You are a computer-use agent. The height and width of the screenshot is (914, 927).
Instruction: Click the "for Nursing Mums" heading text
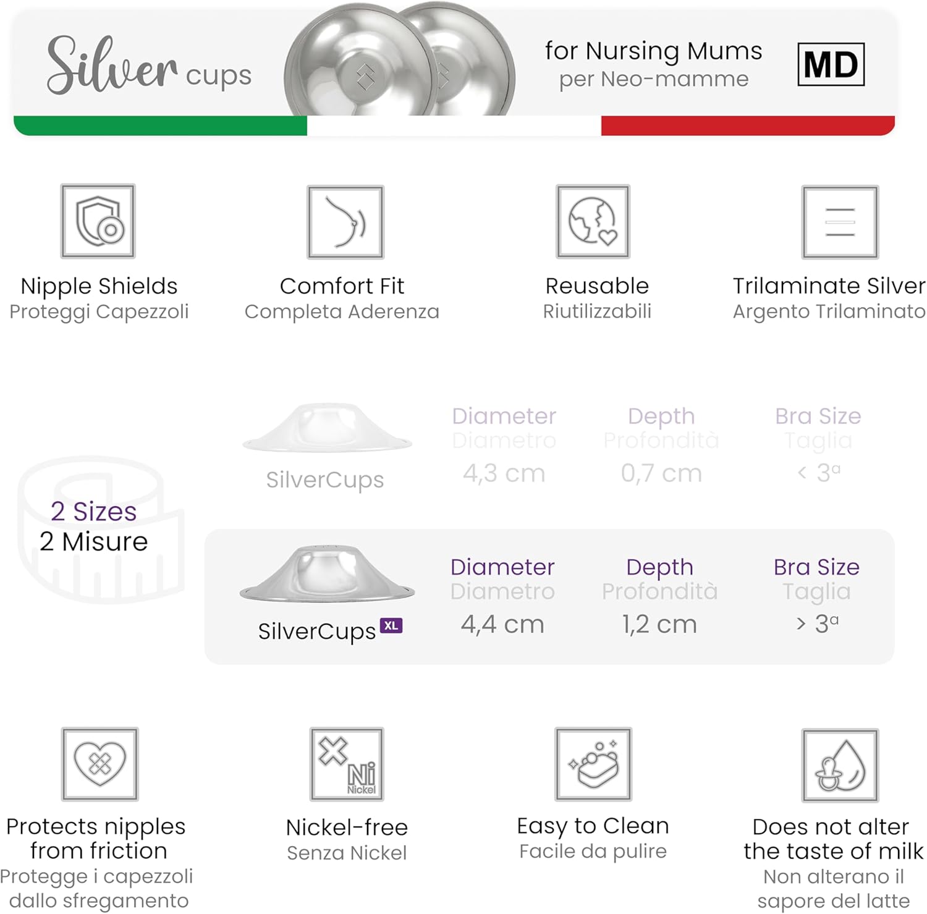tap(653, 51)
